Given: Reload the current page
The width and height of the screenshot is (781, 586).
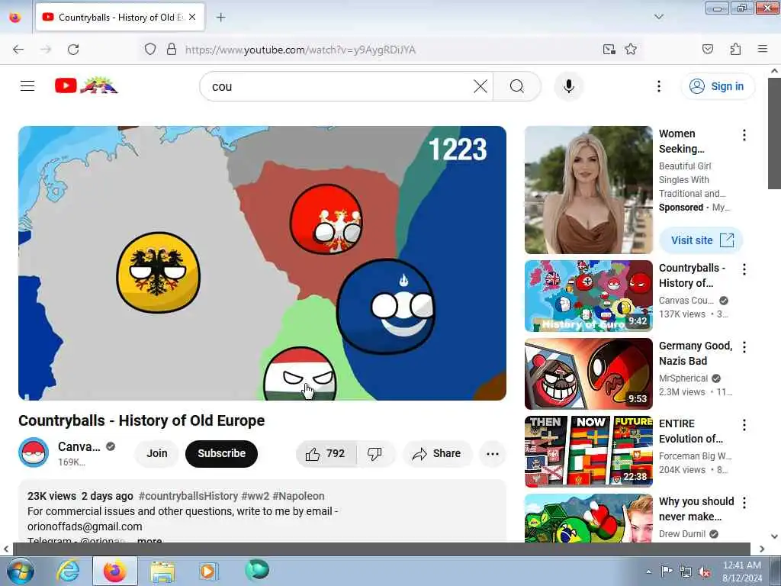Looking at the screenshot, I should click(73, 50).
